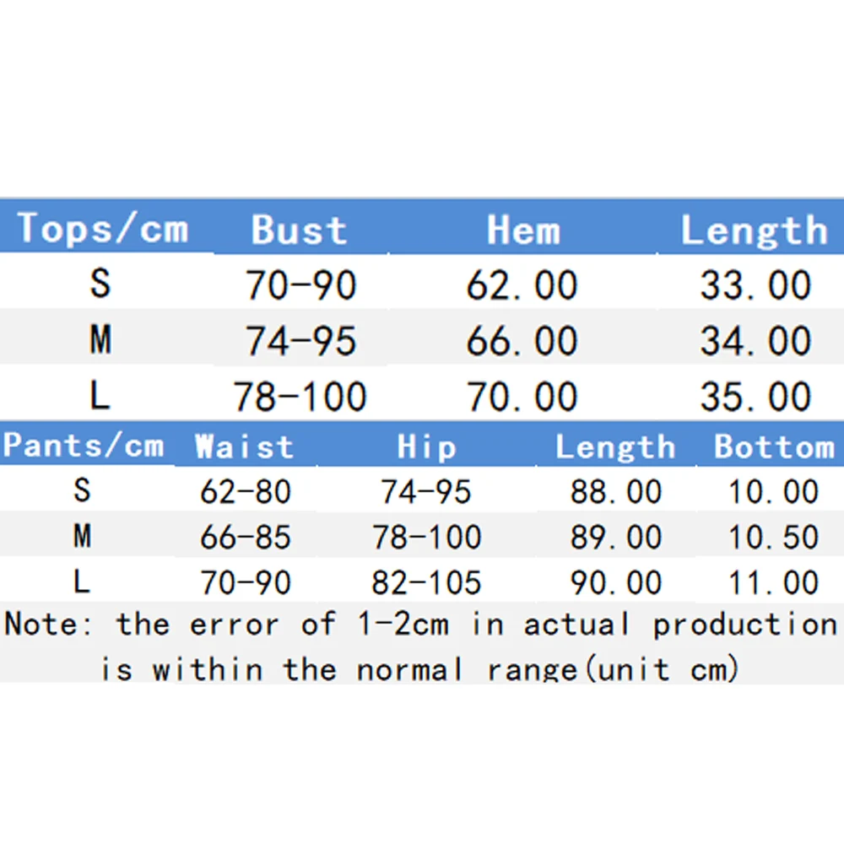This screenshot has height=844, width=844.
Task: Click the Pants/cm header cell
Action: click(83, 445)
